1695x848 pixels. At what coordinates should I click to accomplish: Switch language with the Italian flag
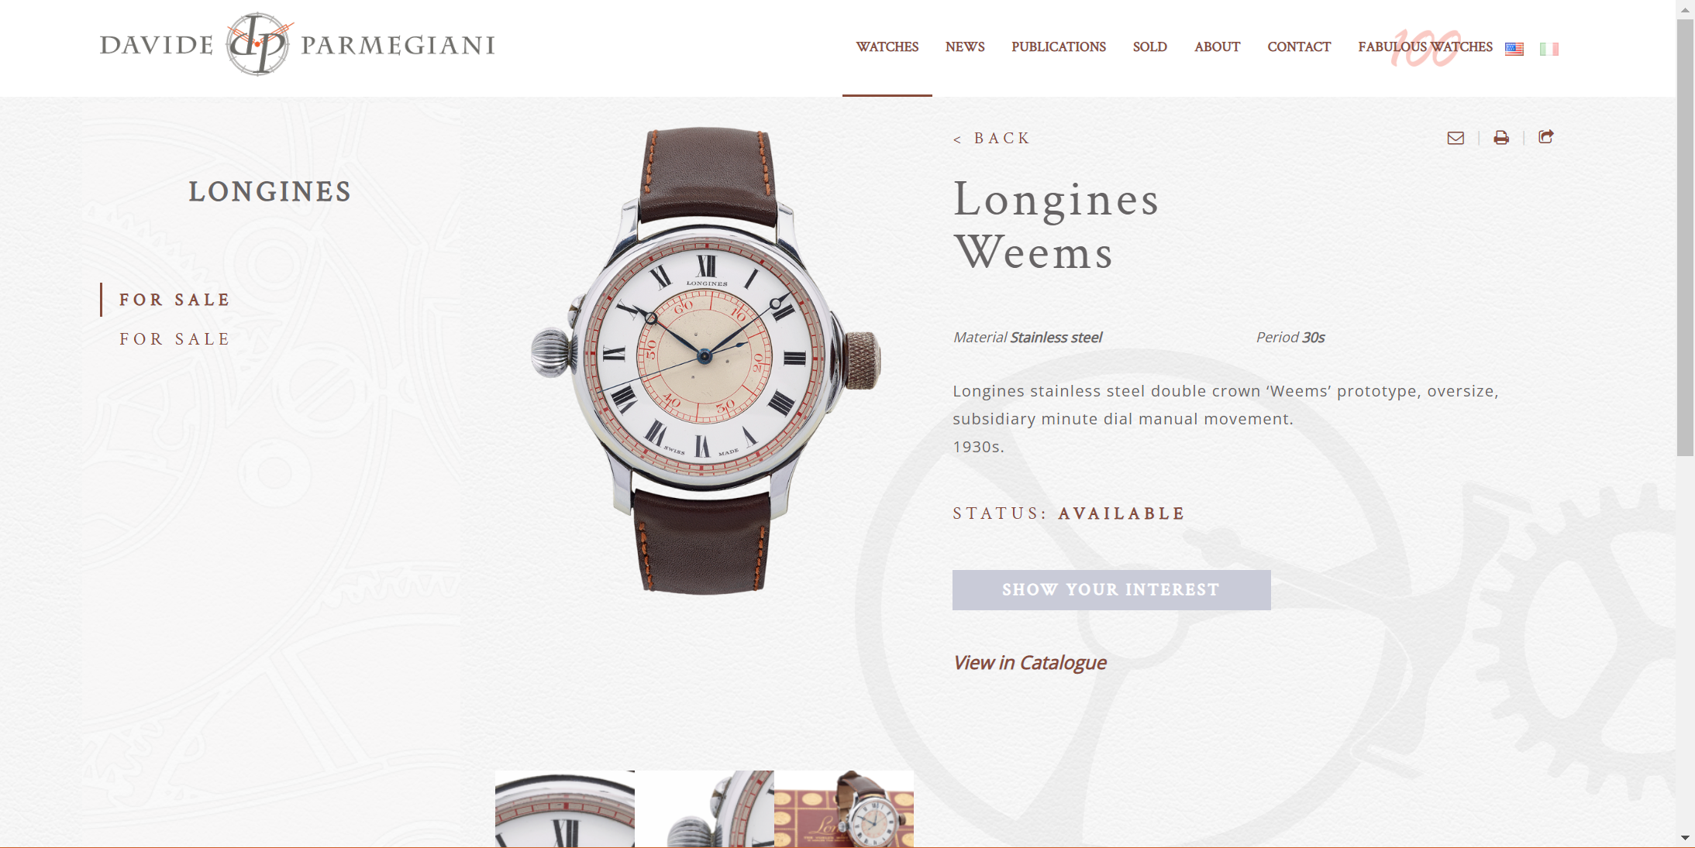pyautogui.click(x=1549, y=49)
